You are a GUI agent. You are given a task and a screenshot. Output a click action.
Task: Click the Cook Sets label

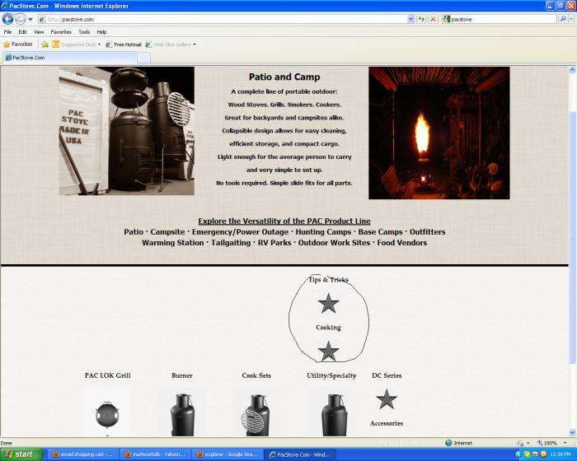pyautogui.click(x=256, y=375)
